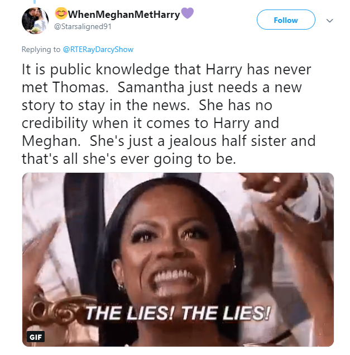Click 'public knowledge' in the tweet's first line
350x355 pixels.
click(109, 69)
